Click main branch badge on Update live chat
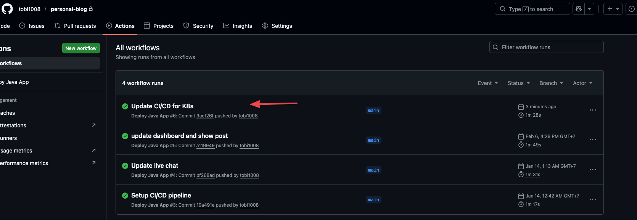 point(373,170)
